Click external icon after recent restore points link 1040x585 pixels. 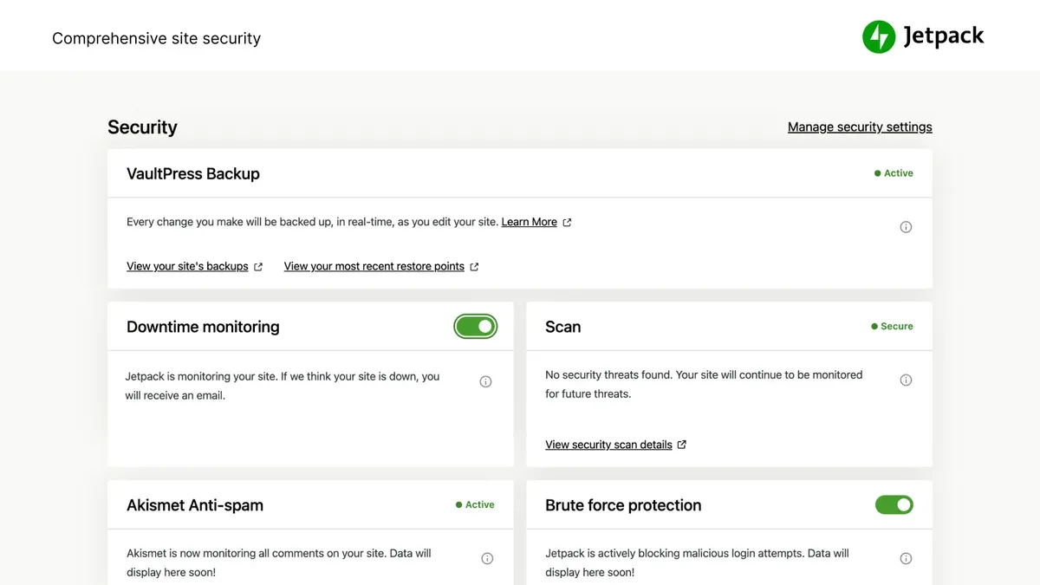[x=474, y=267]
